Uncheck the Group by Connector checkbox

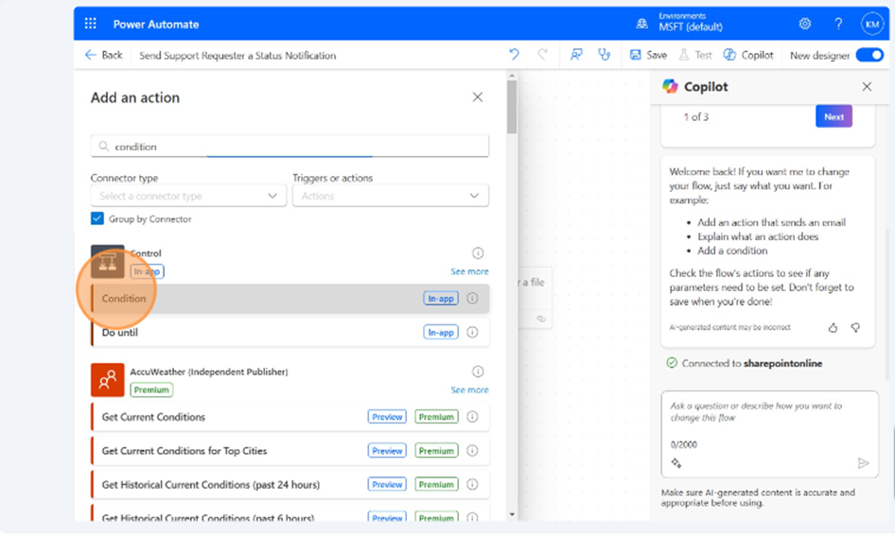[x=97, y=218]
